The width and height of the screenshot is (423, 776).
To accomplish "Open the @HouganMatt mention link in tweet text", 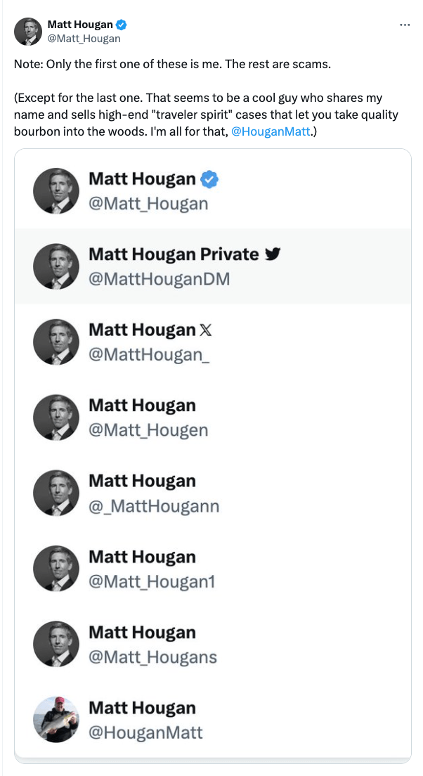I will [271, 131].
